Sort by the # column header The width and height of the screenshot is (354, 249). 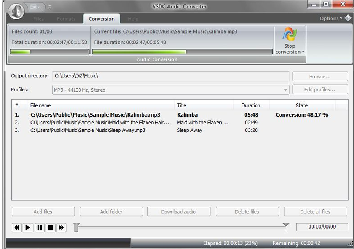tap(19, 105)
